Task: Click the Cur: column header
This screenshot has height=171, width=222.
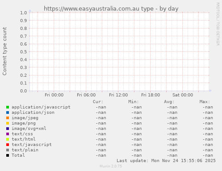Action: click(98, 102)
